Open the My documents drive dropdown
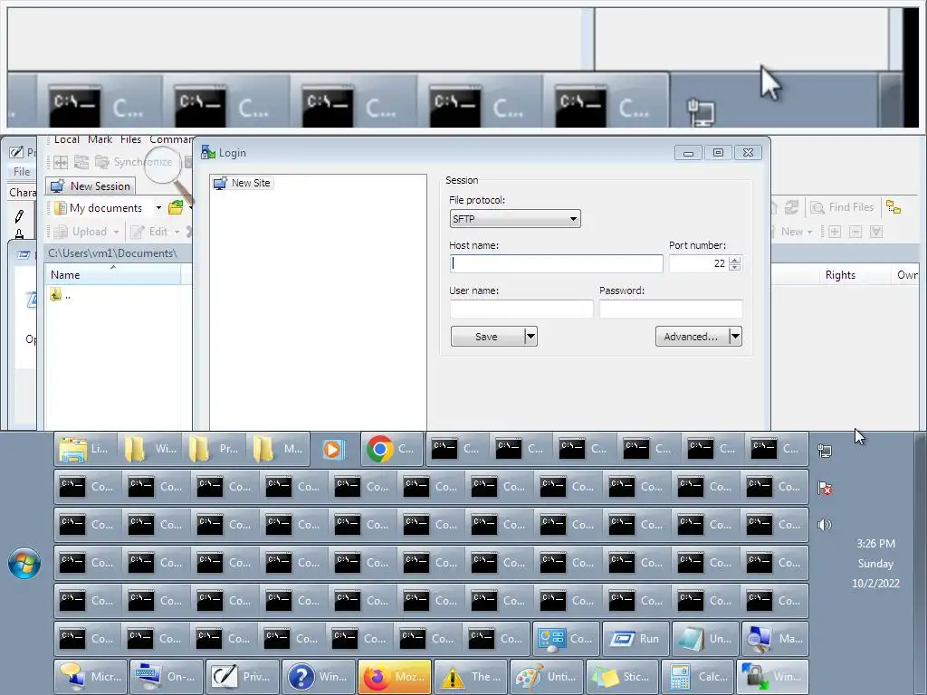 point(158,208)
